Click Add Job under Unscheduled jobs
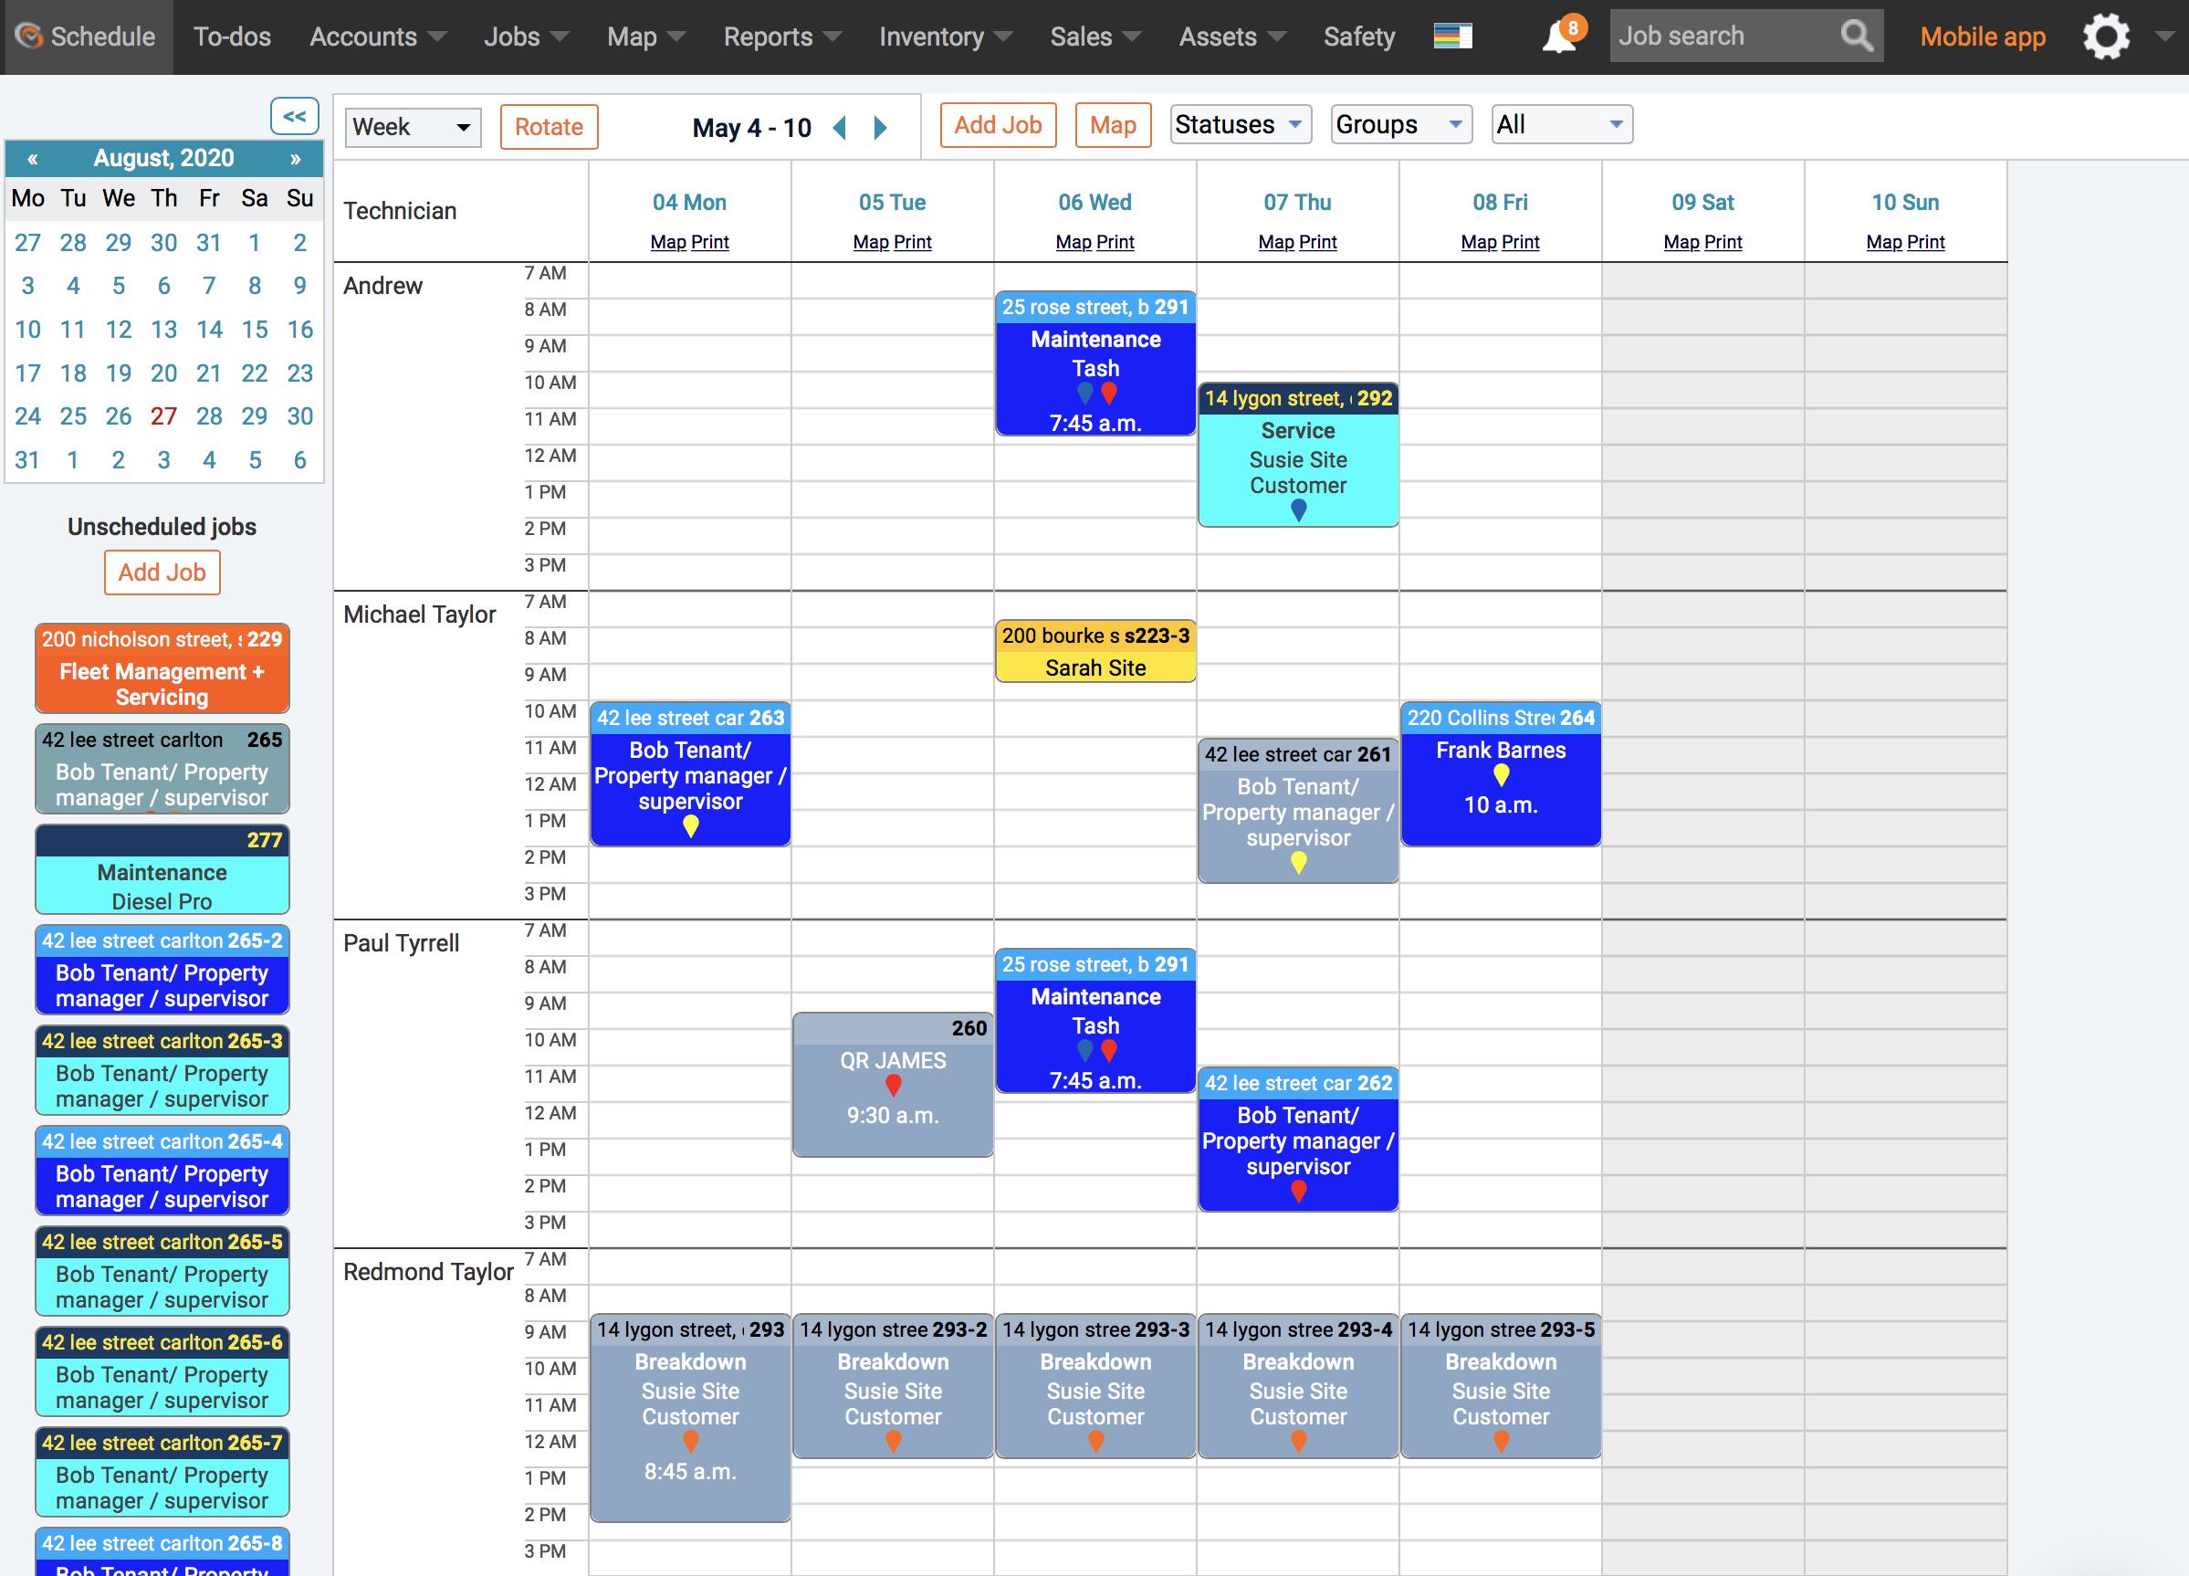Screen dimensions: 2189x1576 click(x=162, y=572)
